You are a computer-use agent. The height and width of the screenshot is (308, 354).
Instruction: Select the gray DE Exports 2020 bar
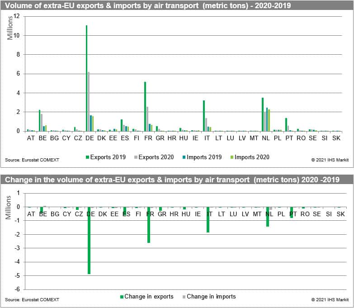tap(89, 101)
